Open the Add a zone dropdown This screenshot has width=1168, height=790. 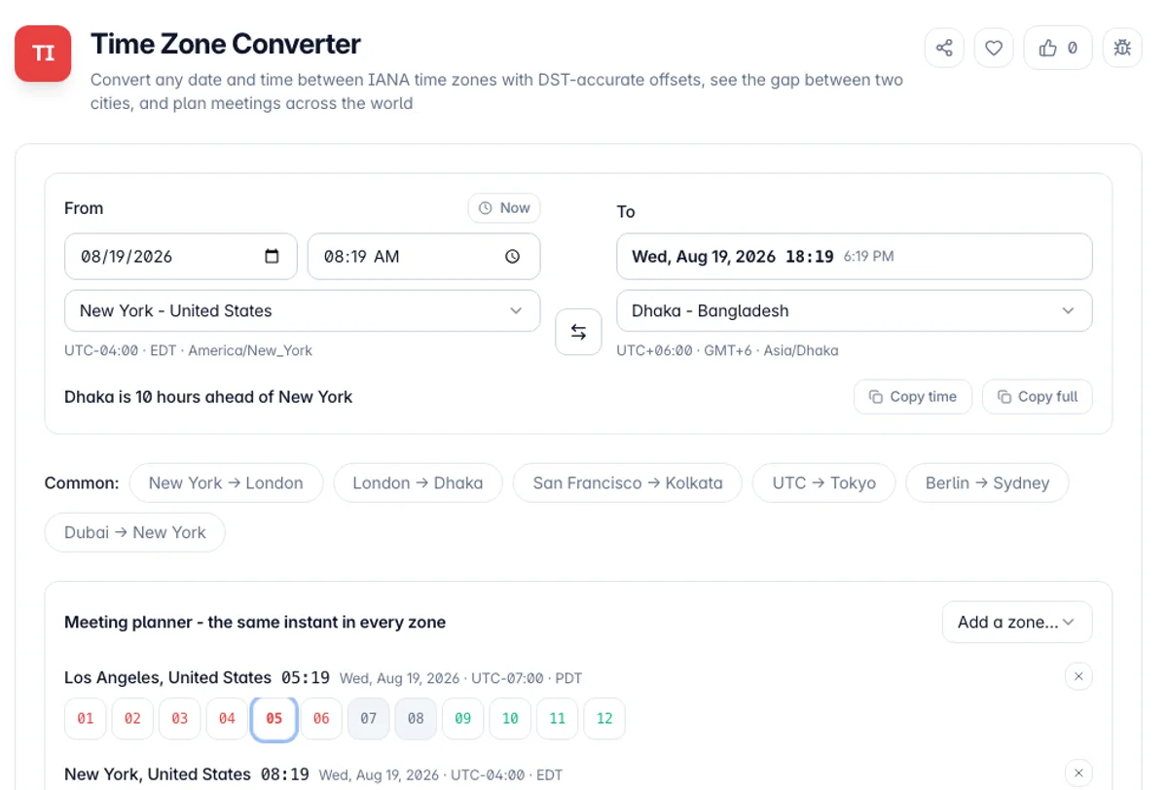point(1017,623)
